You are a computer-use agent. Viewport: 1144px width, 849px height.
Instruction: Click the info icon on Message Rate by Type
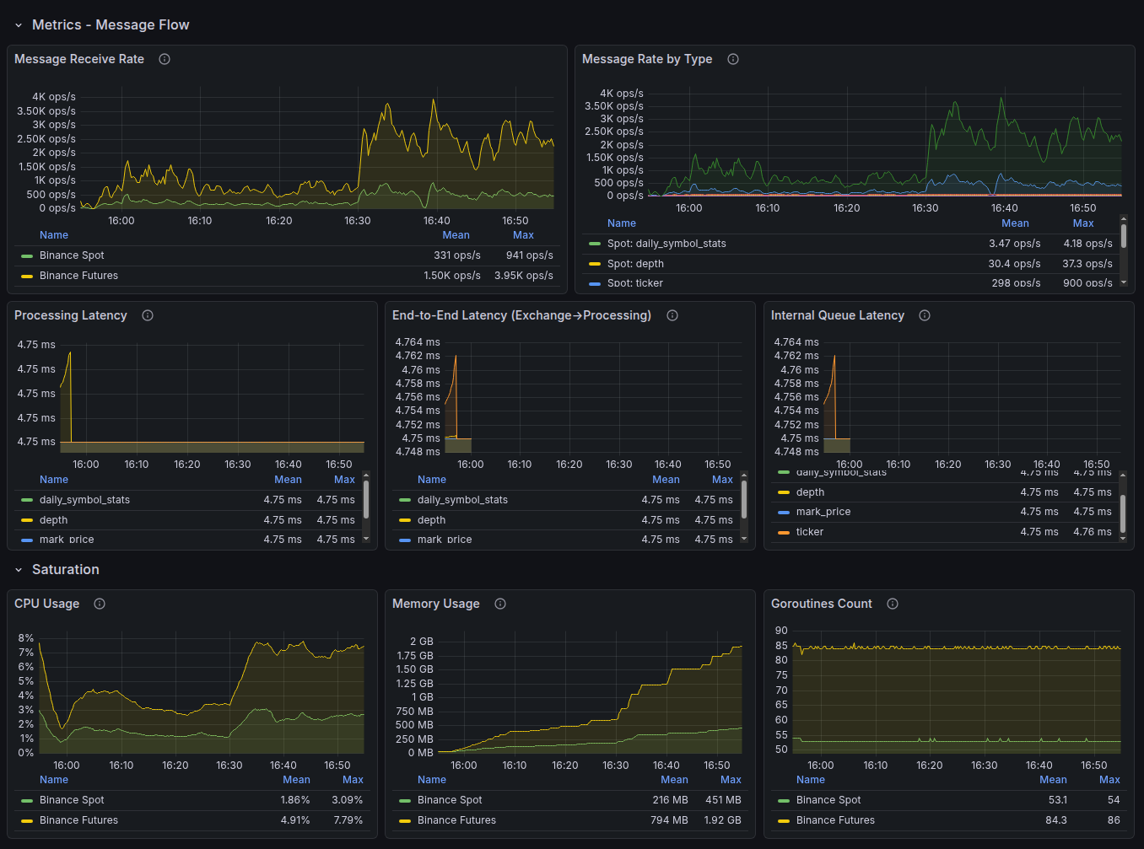click(732, 59)
